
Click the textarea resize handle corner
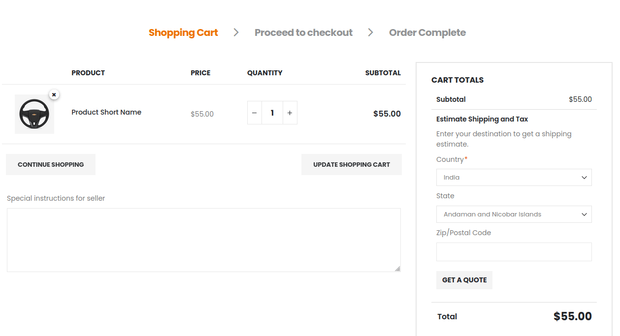(397, 269)
